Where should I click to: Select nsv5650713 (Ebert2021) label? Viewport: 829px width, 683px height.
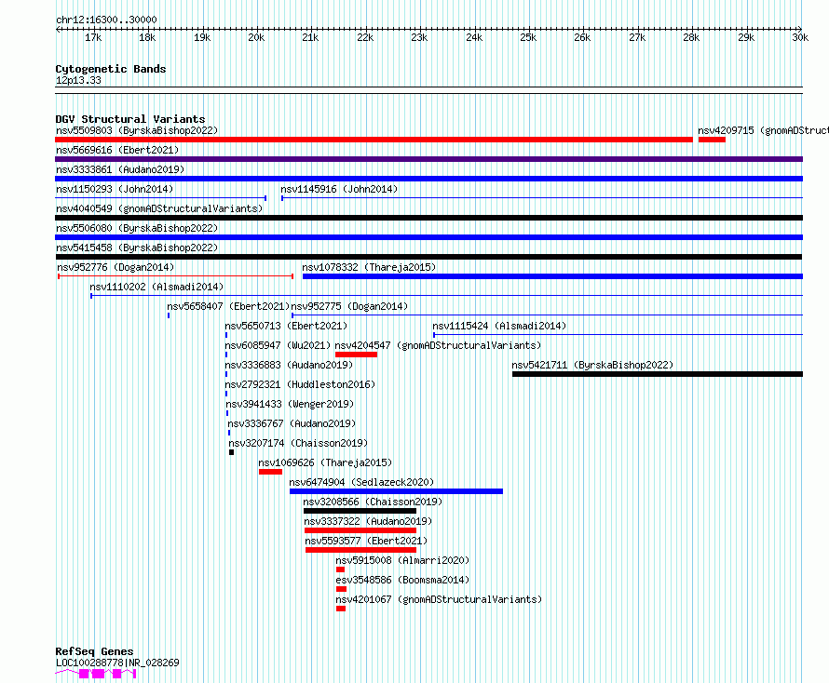coord(286,326)
